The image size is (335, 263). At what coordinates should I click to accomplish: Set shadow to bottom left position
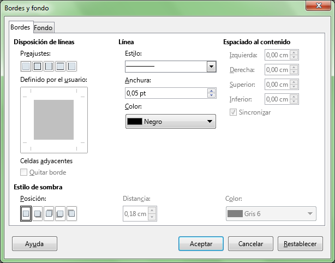(60, 214)
